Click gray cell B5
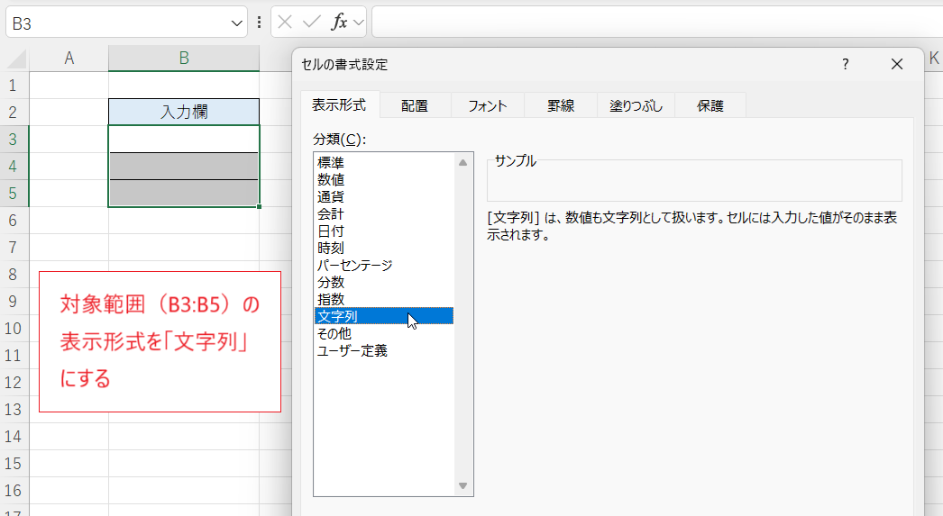This screenshot has width=943, height=516. 184,194
